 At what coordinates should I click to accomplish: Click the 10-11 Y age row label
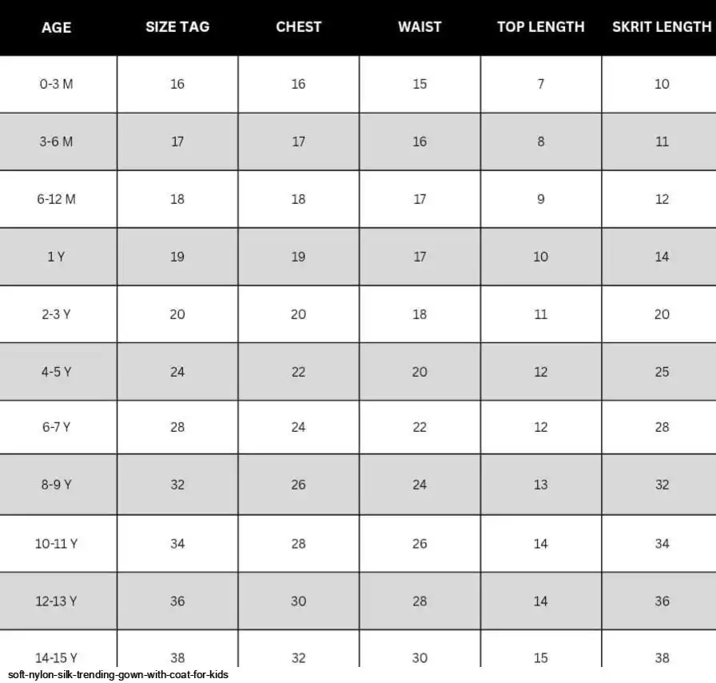pyautogui.click(x=56, y=544)
